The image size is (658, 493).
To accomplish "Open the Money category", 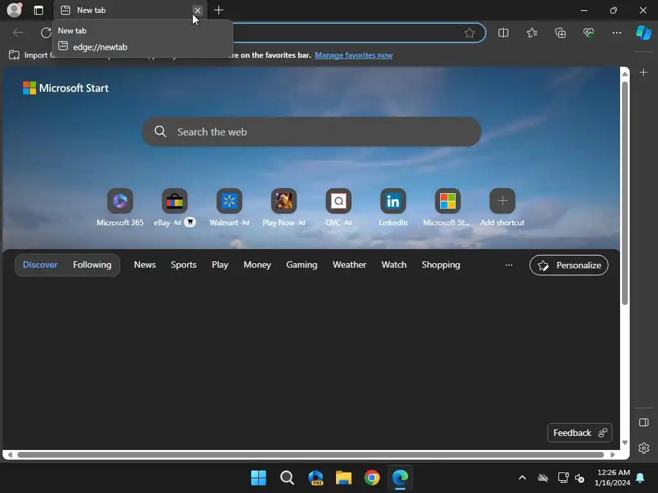I will tap(257, 265).
